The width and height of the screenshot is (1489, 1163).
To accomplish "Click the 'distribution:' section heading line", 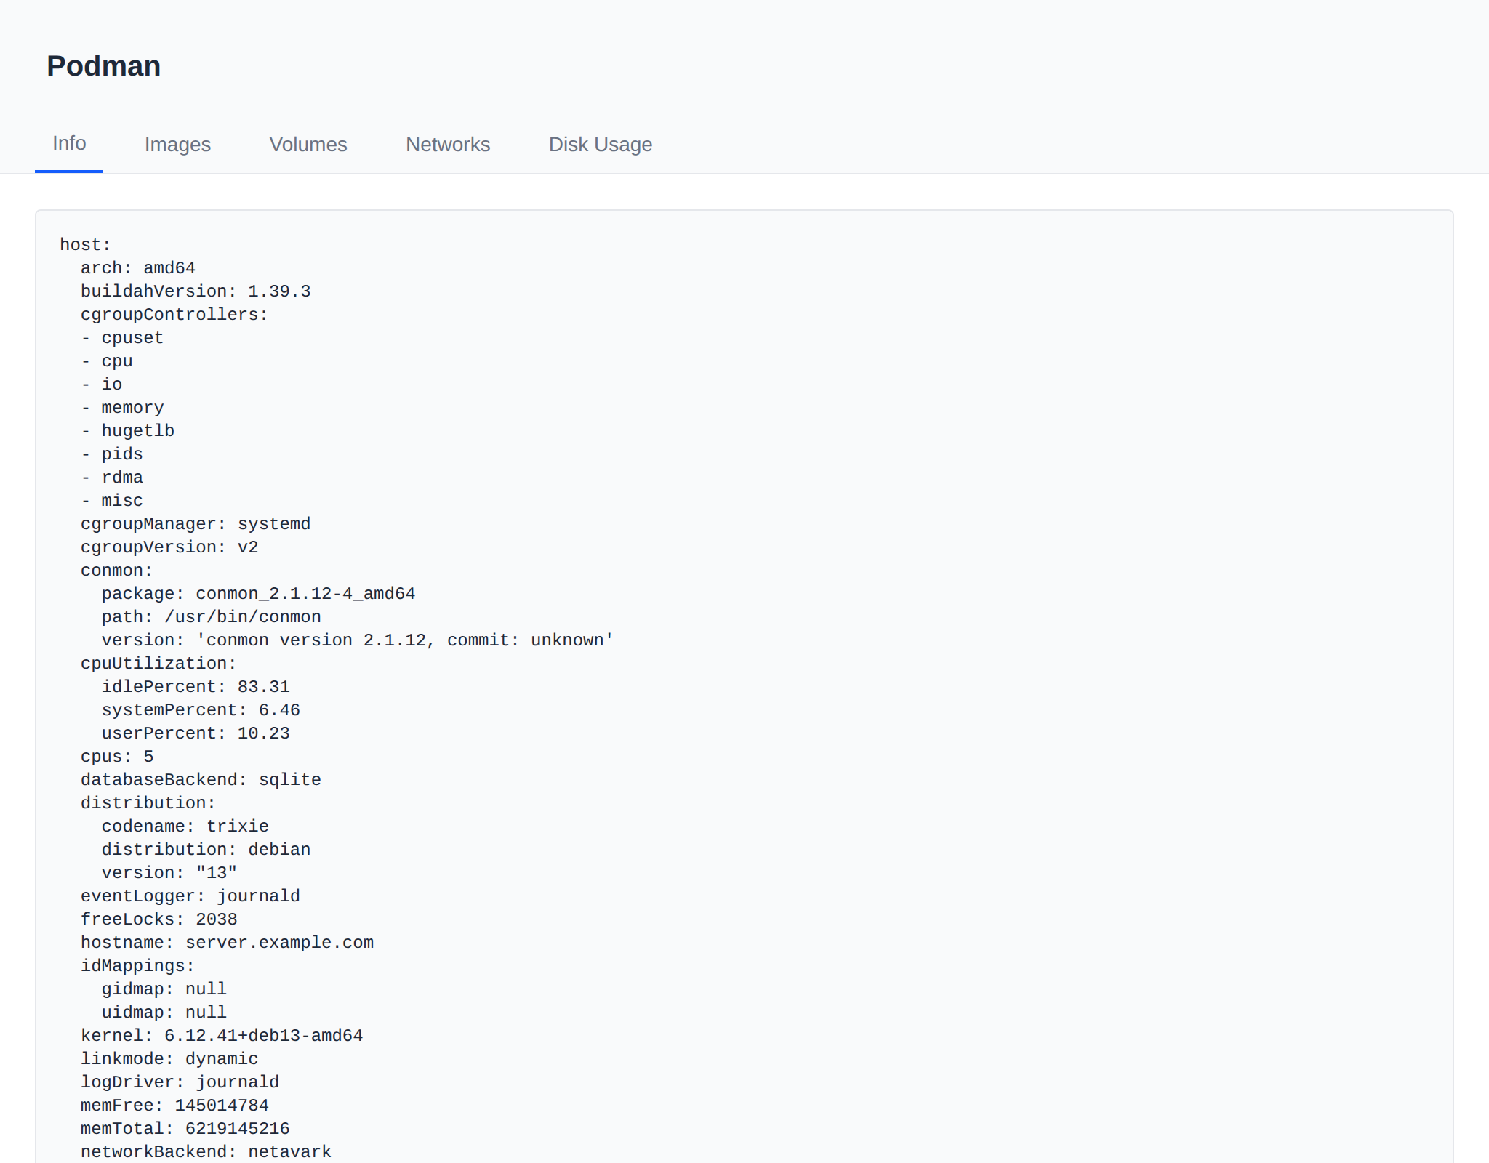I will coord(148,803).
